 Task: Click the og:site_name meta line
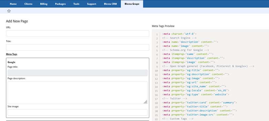[194, 86]
